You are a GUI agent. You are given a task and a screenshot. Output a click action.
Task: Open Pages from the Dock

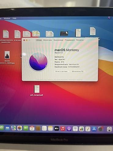pos(88,129)
